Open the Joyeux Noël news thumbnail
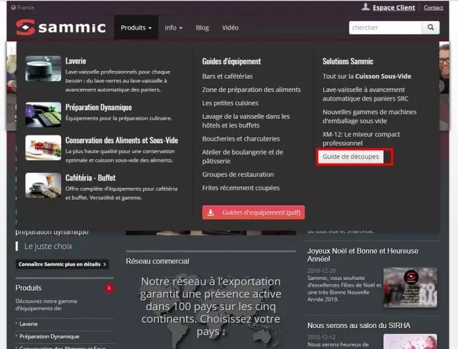The height and width of the screenshot is (349, 458). click(x=410, y=287)
